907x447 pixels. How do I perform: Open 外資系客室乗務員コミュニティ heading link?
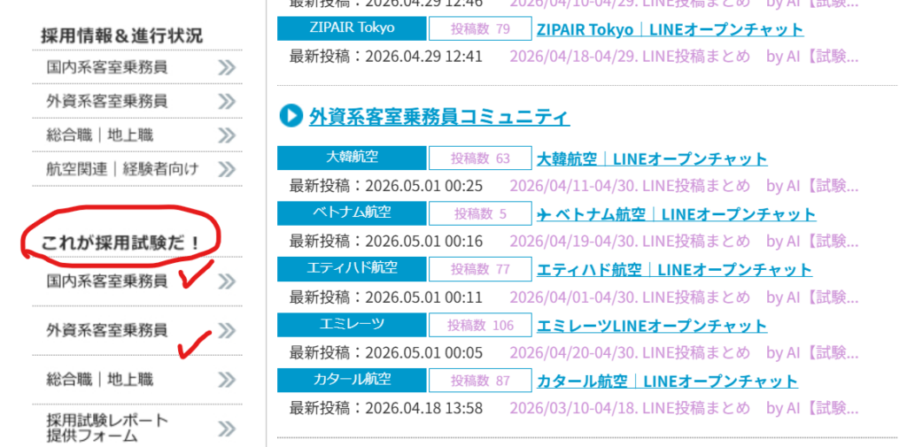pyautogui.click(x=439, y=117)
